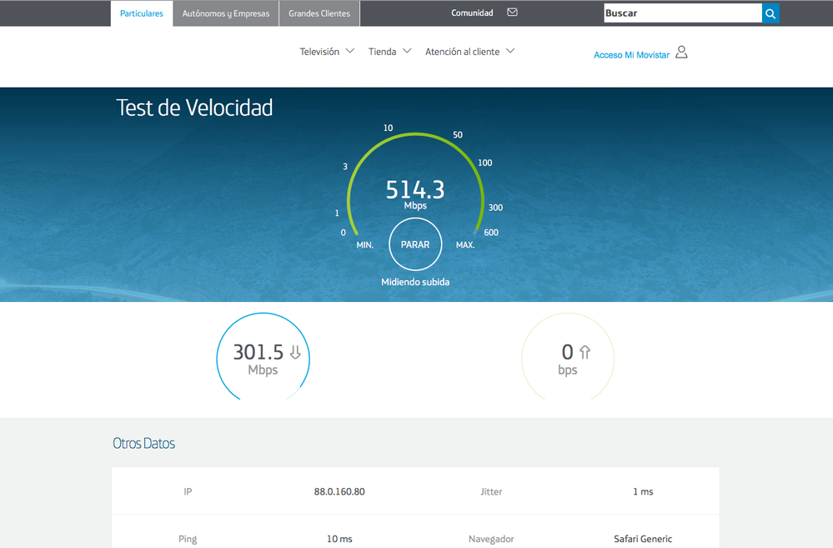Viewport: 833px width, 548px height.
Task: Click the Test de Velocidad heading
Action: (x=194, y=108)
